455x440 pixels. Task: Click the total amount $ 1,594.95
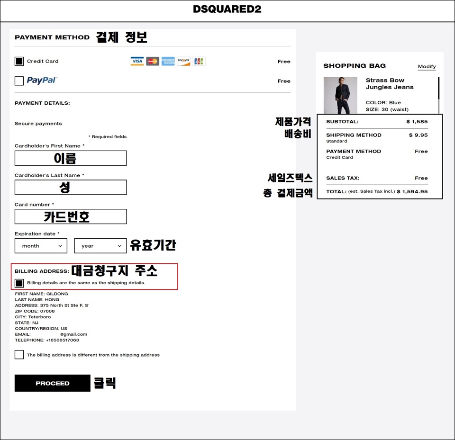coord(412,191)
